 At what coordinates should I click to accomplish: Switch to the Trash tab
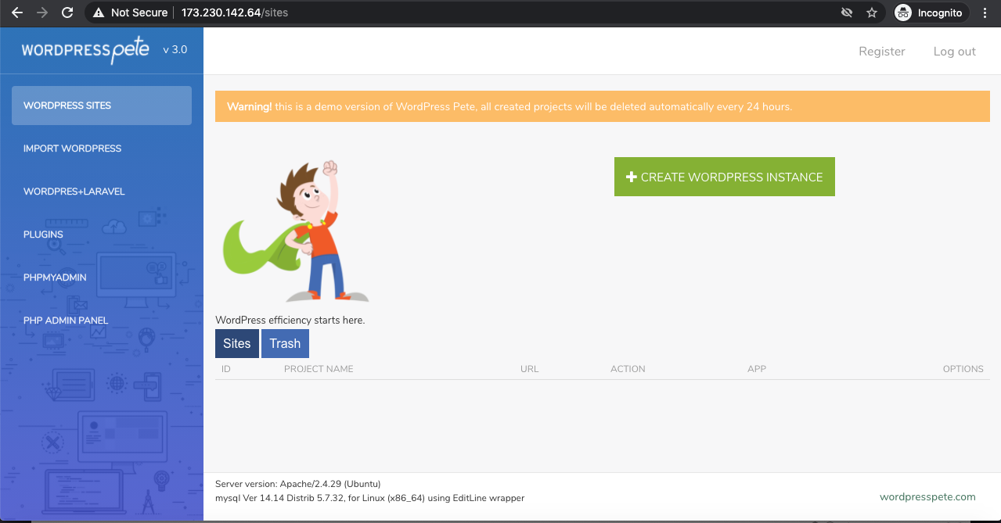tap(285, 343)
